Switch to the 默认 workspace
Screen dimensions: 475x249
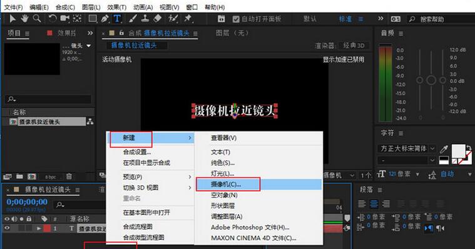pyautogui.click(x=310, y=19)
